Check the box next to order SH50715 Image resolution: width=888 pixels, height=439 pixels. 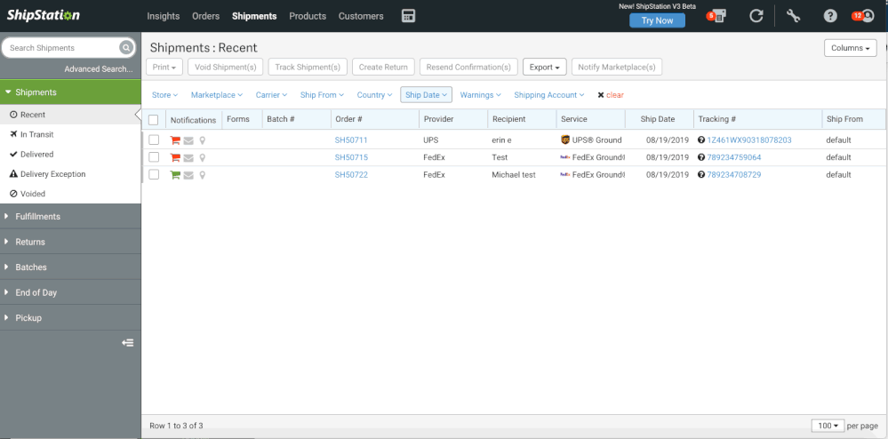[x=154, y=157]
